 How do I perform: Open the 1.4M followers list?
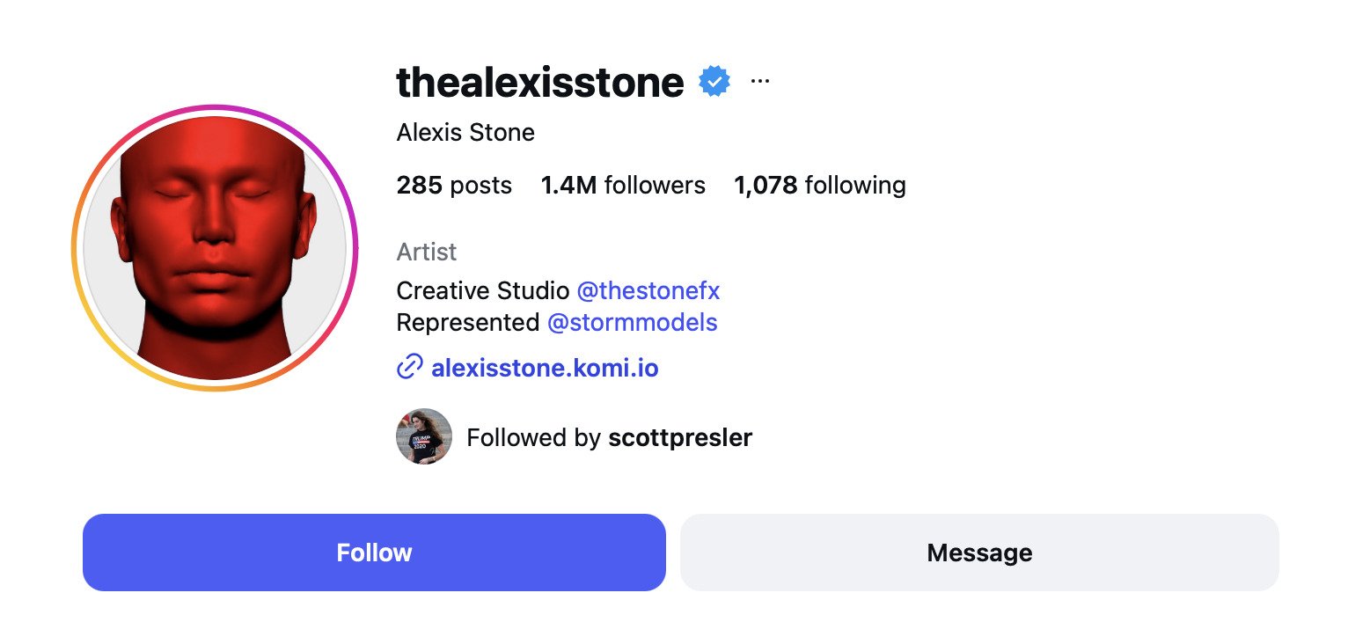623,186
